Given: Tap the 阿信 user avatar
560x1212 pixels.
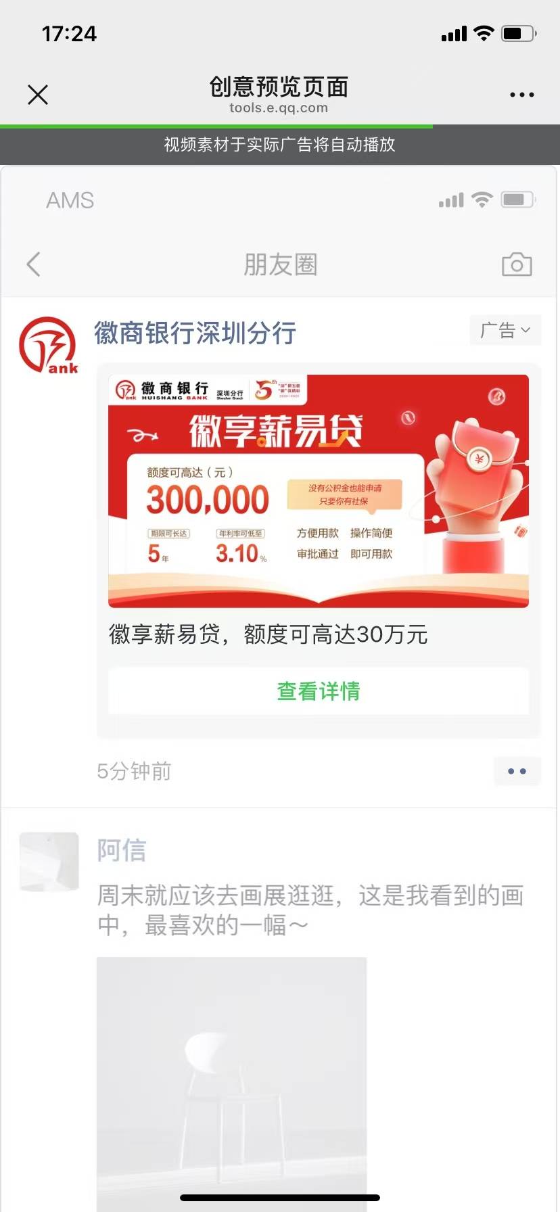Looking at the screenshot, I should (x=49, y=862).
